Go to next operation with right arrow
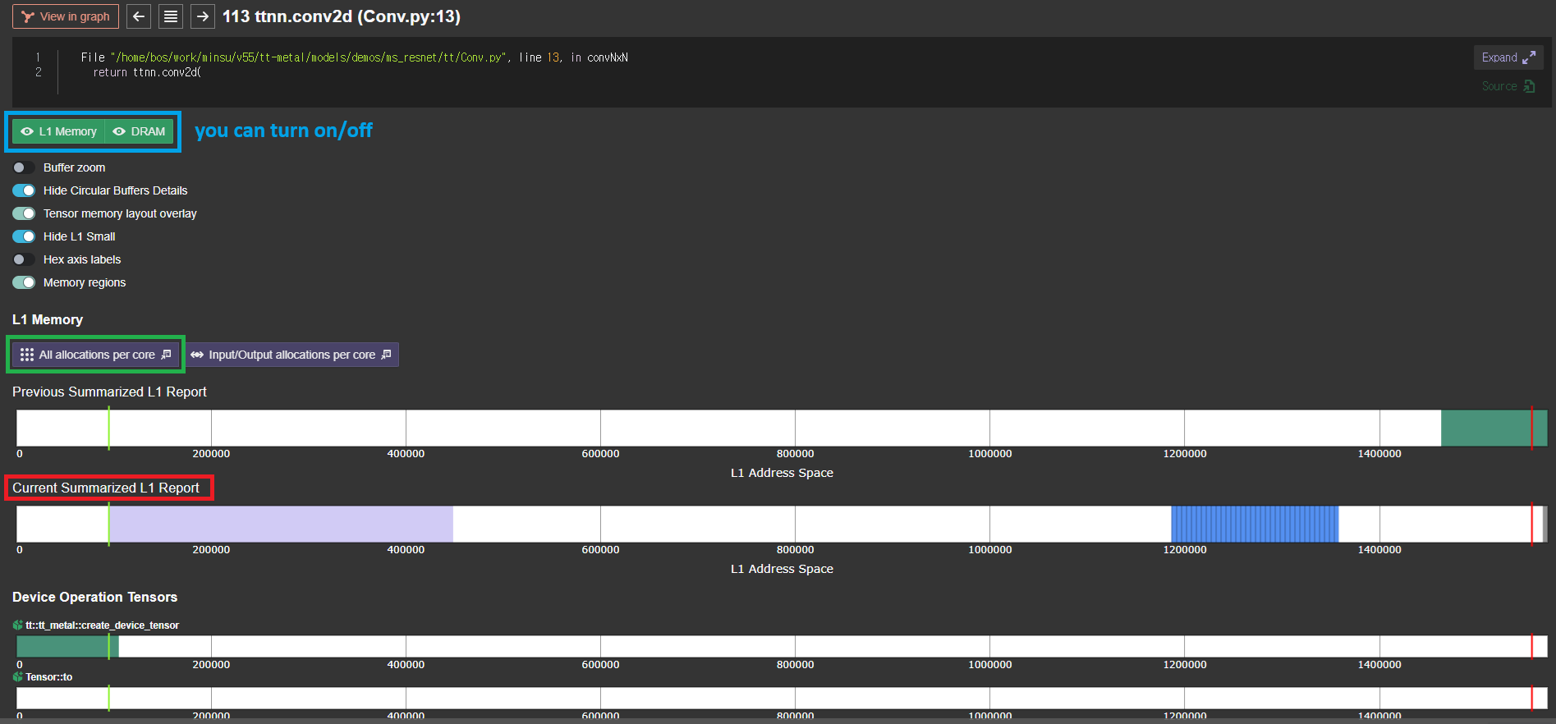Image resolution: width=1556 pixels, height=724 pixels. tap(203, 16)
